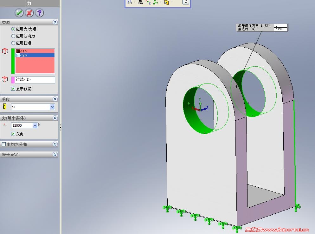Enable the 非均匀分布 checkbox
The height and width of the screenshot is (234, 315).
(x=4, y=144)
